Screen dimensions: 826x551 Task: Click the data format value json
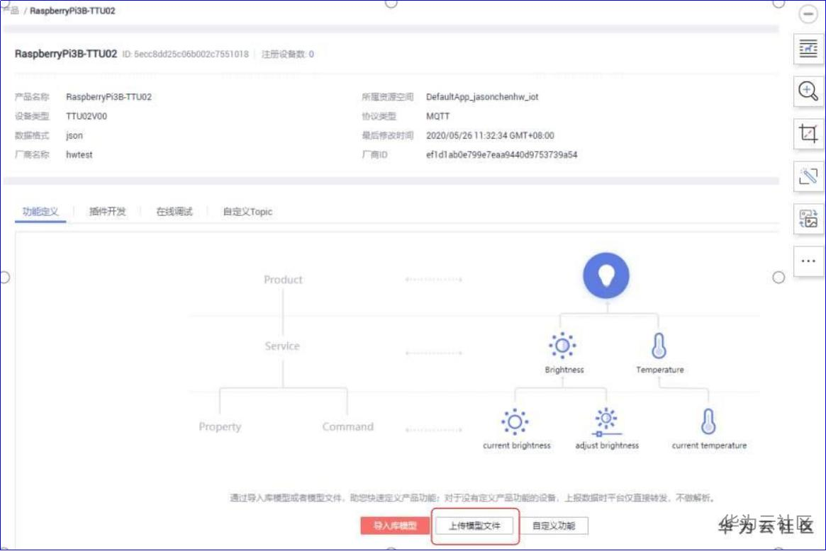point(74,136)
